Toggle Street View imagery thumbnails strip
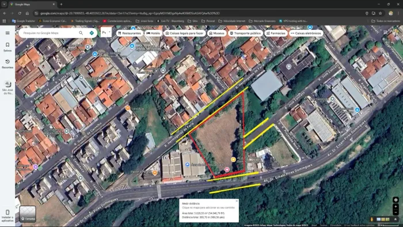The image size is (403, 227). [x=383, y=220]
